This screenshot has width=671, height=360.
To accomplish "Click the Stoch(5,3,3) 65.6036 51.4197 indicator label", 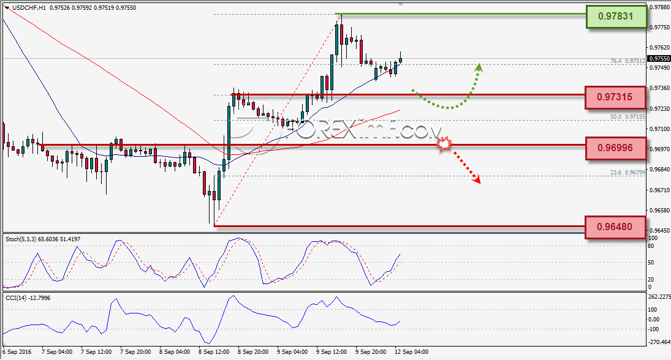I will point(43,239).
